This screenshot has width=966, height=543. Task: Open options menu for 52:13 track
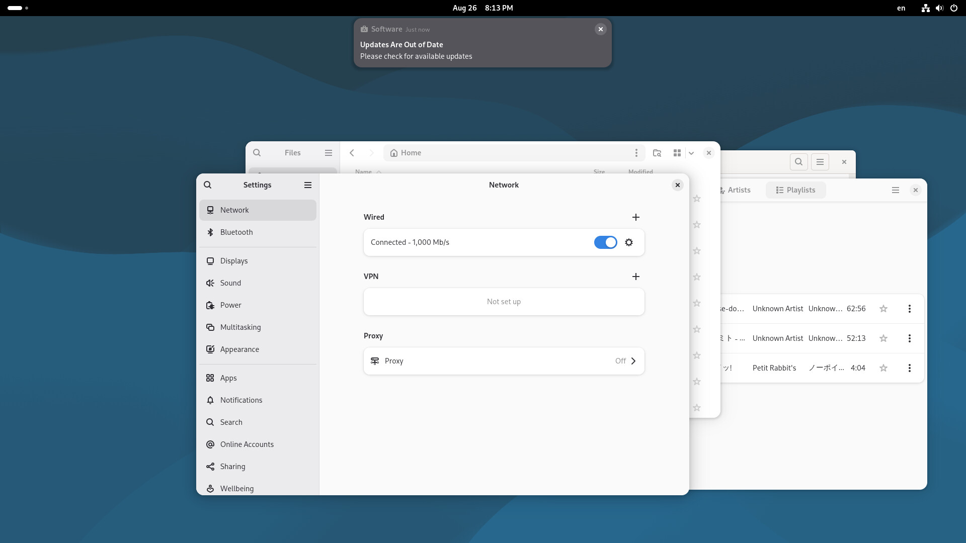(910, 338)
